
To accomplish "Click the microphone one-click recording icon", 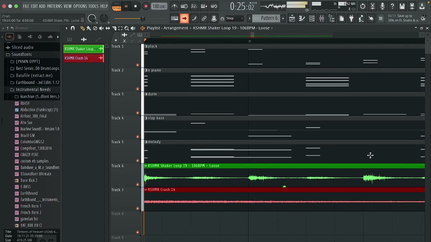I will 383,6.
